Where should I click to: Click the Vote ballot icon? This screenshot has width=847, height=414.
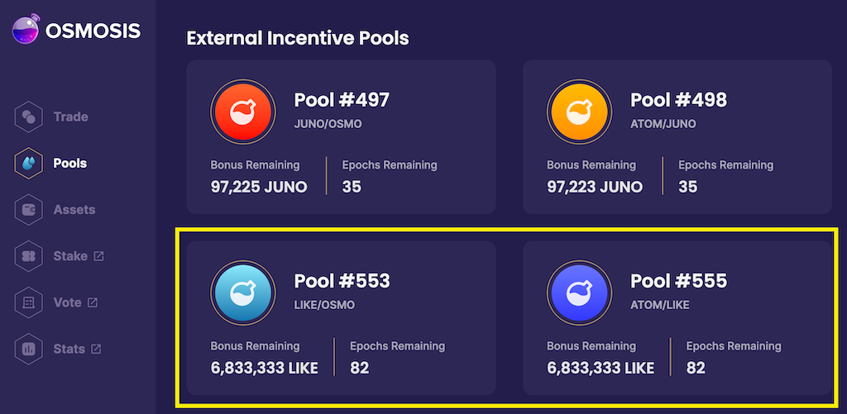29,302
